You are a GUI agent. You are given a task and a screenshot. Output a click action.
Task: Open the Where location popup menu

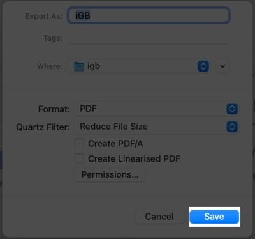(140, 66)
